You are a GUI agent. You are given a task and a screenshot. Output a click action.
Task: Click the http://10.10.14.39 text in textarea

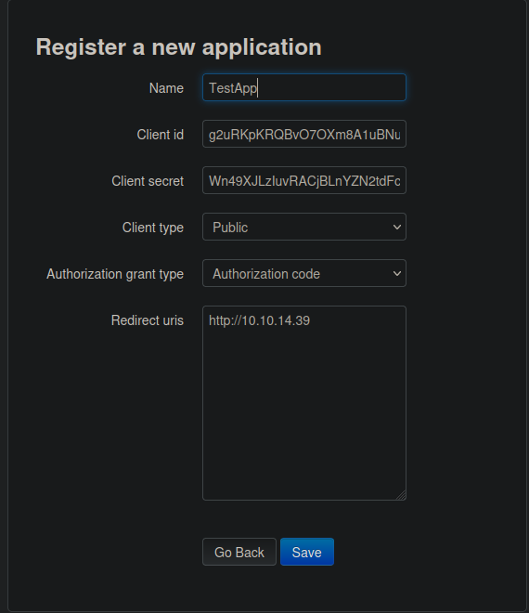260,321
